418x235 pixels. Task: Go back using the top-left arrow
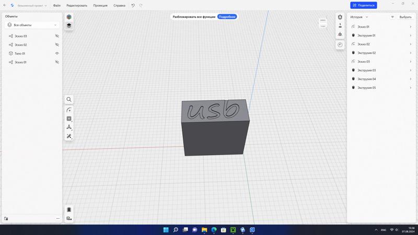click(x=5, y=5)
